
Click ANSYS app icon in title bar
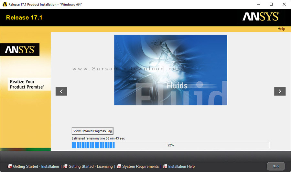coord(5,4)
